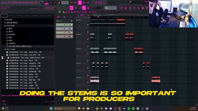198x111 pixels.
Task: Open Windows Start menu
Action: pos(51,109)
